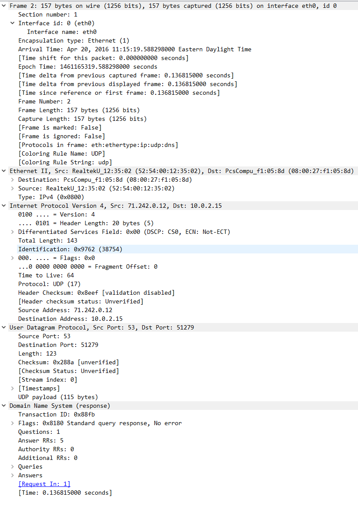Expand the Timestamps subtree
358x506 pixels.
[12, 388]
